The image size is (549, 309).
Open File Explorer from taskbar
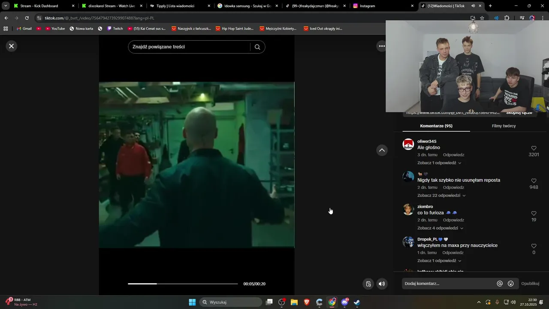pos(294,302)
